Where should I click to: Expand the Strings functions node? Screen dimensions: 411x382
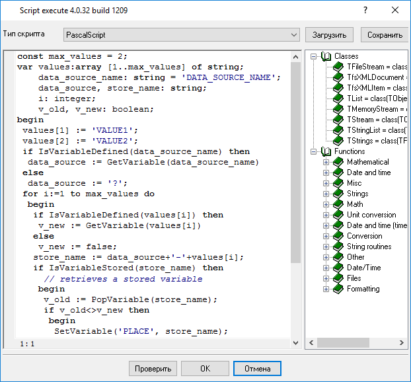point(326,194)
